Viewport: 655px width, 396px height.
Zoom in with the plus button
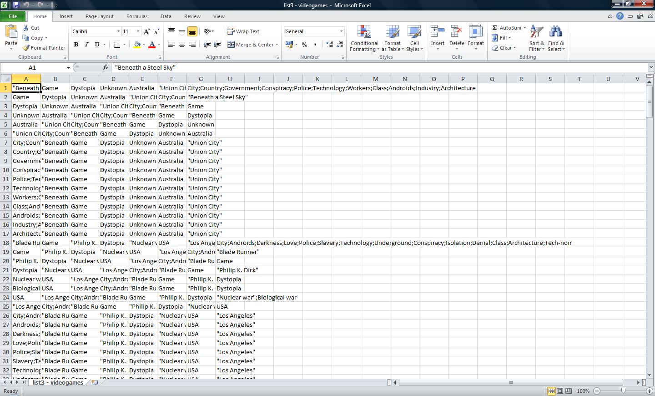[650, 391]
